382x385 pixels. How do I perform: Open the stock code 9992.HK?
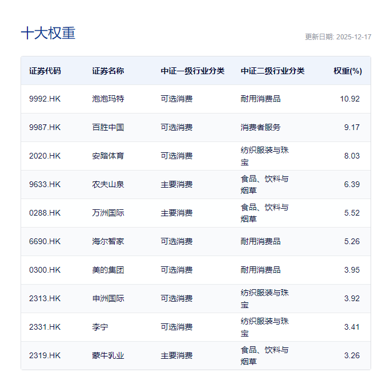(x=45, y=99)
